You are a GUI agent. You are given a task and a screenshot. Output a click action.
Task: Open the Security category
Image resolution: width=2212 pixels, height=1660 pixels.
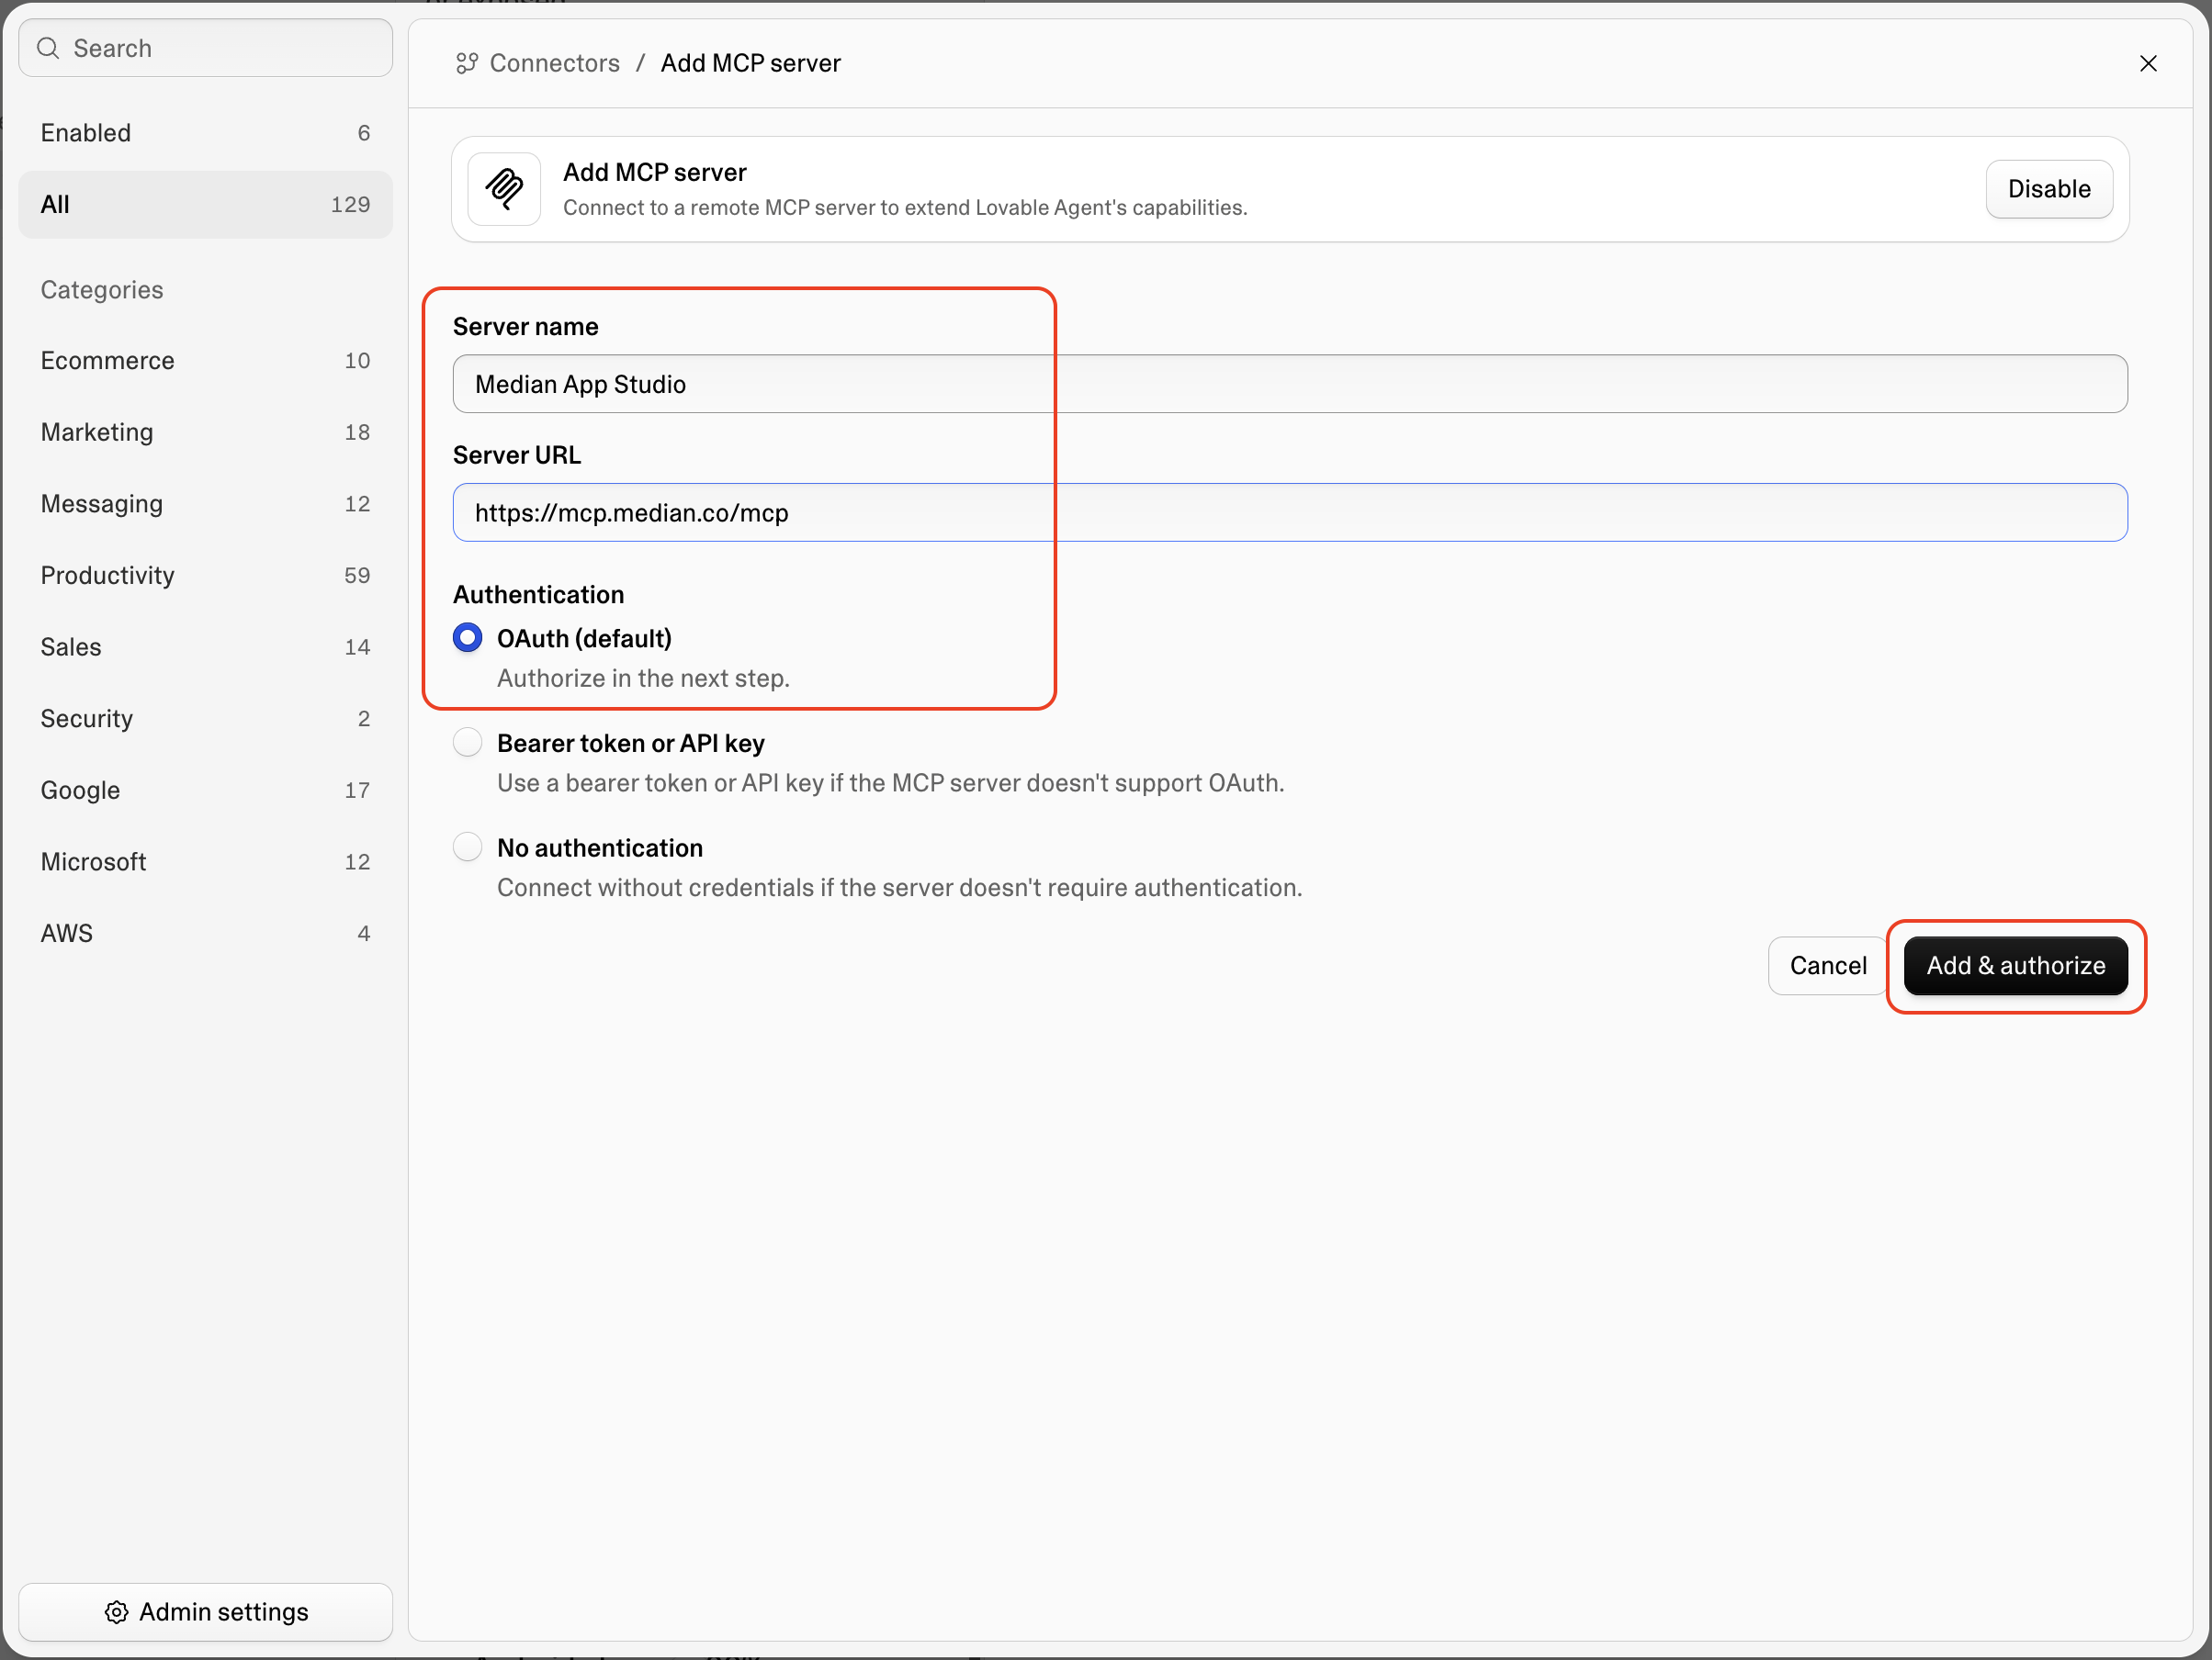point(205,719)
